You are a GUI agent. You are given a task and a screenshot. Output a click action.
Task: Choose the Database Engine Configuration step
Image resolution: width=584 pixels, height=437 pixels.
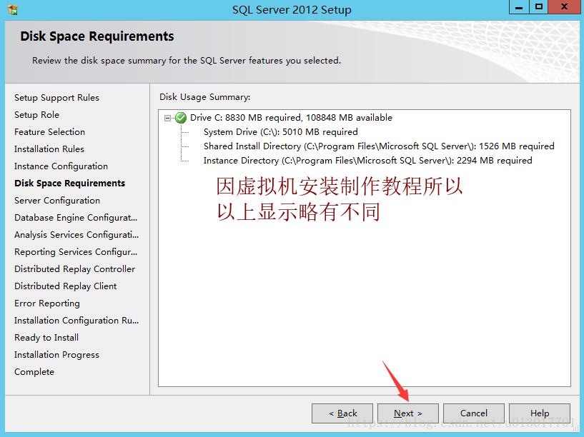point(76,218)
